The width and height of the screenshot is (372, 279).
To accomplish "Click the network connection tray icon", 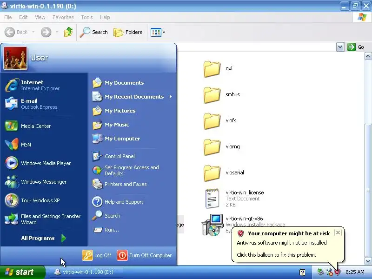I will [329, 272].
